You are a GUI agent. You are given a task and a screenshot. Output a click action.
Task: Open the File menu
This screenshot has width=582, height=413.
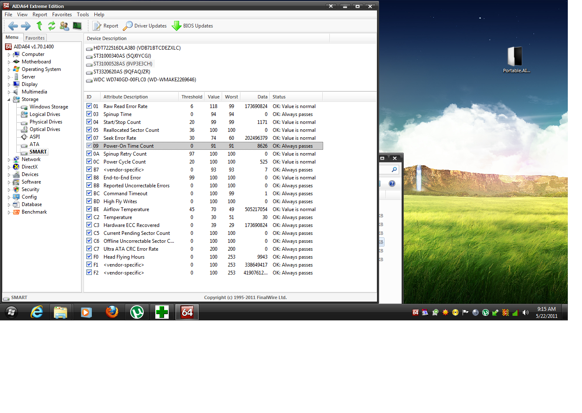pos(8,15)
